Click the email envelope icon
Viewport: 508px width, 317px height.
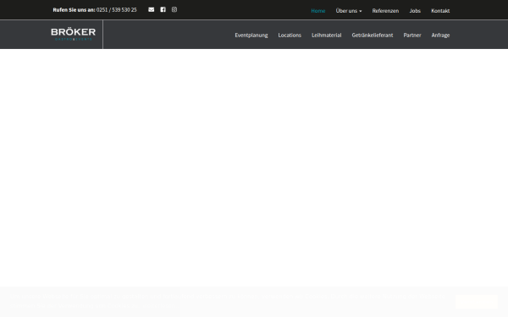coord(151,9)
